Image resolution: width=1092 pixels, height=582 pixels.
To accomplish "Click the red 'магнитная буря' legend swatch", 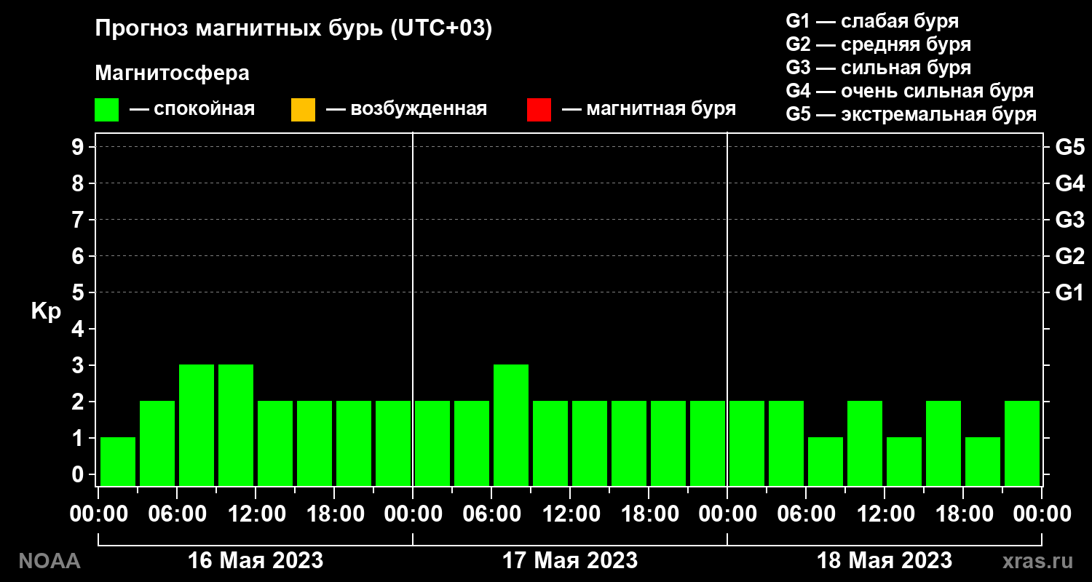I will [x=539, y=110].
